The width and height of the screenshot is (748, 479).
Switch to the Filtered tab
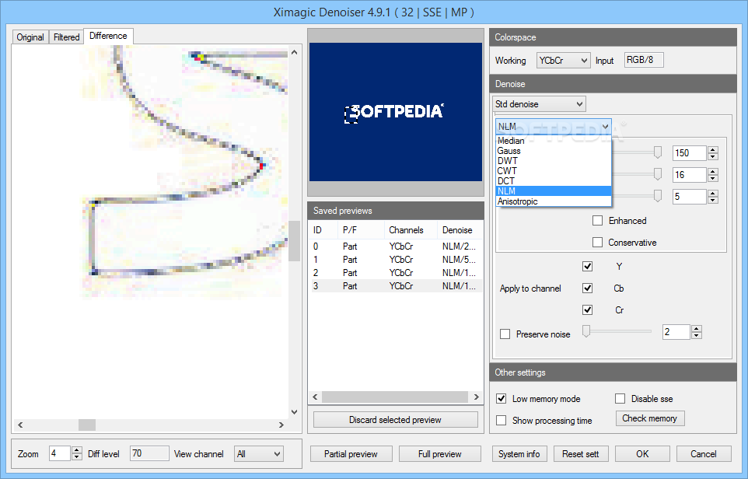point(66,37)
